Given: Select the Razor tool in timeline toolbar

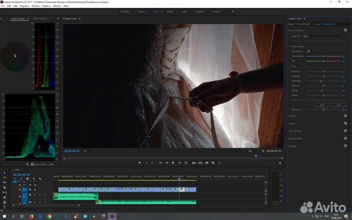Looking at the screenshot, I should 4,187.
